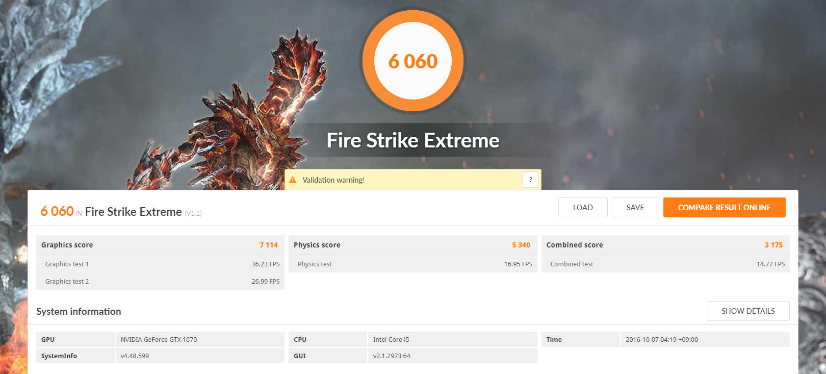The height and width of the screenshot is (374, 826).
Task: Click the Physics test row
Action: coord(413,264)
